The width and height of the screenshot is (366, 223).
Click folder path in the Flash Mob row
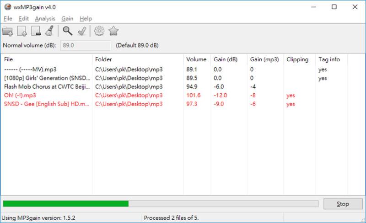pyautogui.click(x=129, y=87)
